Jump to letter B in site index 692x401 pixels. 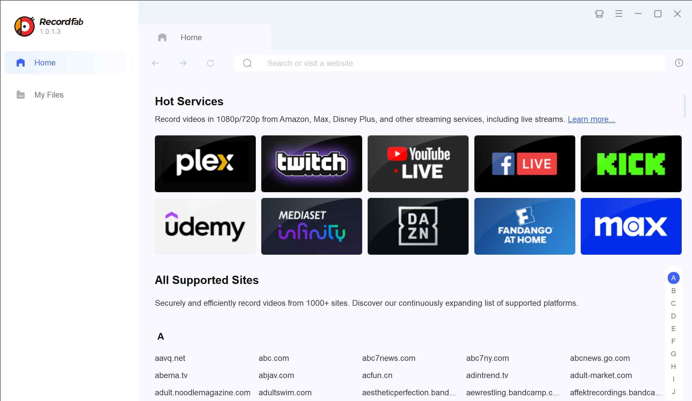(673, 291)
